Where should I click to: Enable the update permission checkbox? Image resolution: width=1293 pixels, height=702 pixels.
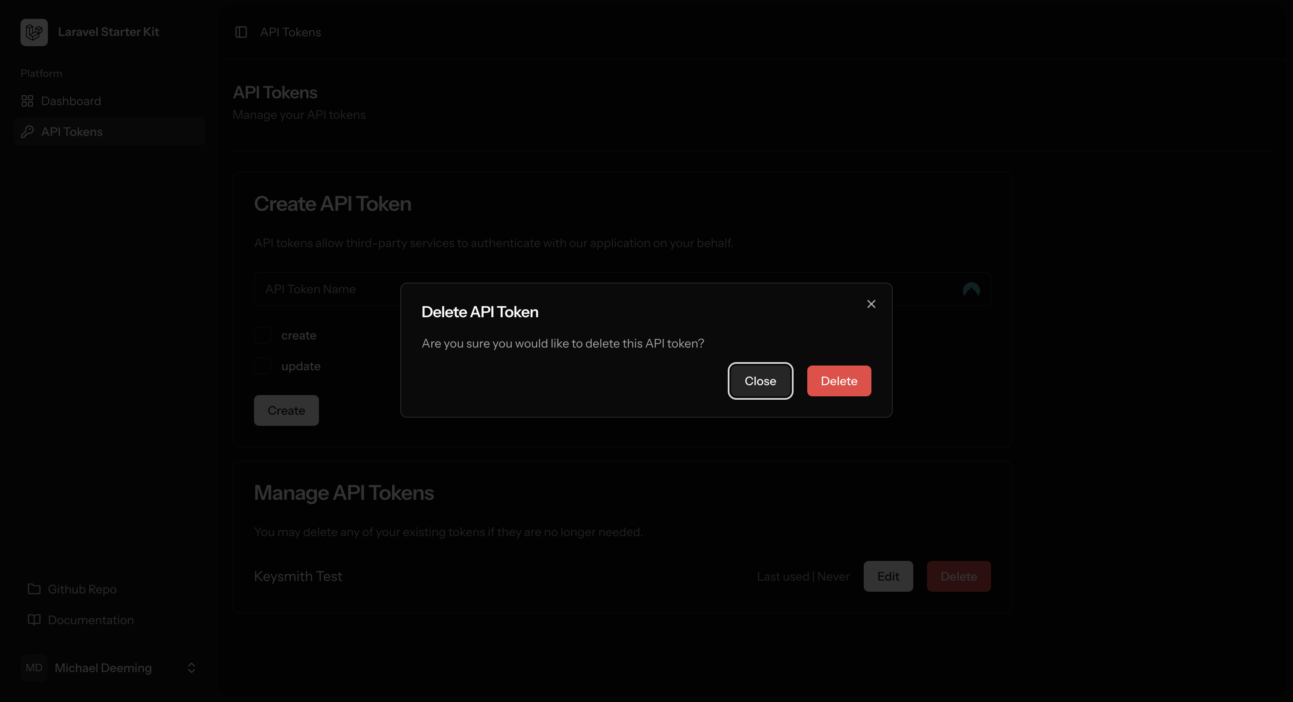point(263,366)
